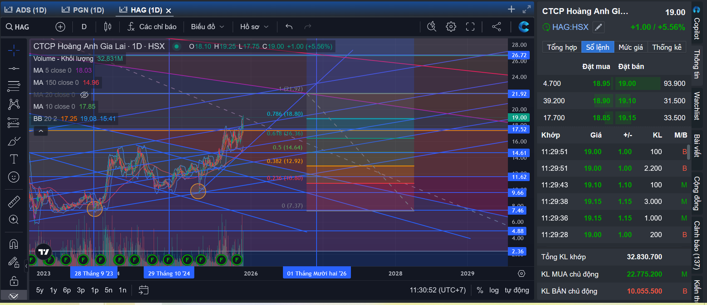707x305 pixels.
Task: Undo the last chart action
Action: click(x=289, y=27)
